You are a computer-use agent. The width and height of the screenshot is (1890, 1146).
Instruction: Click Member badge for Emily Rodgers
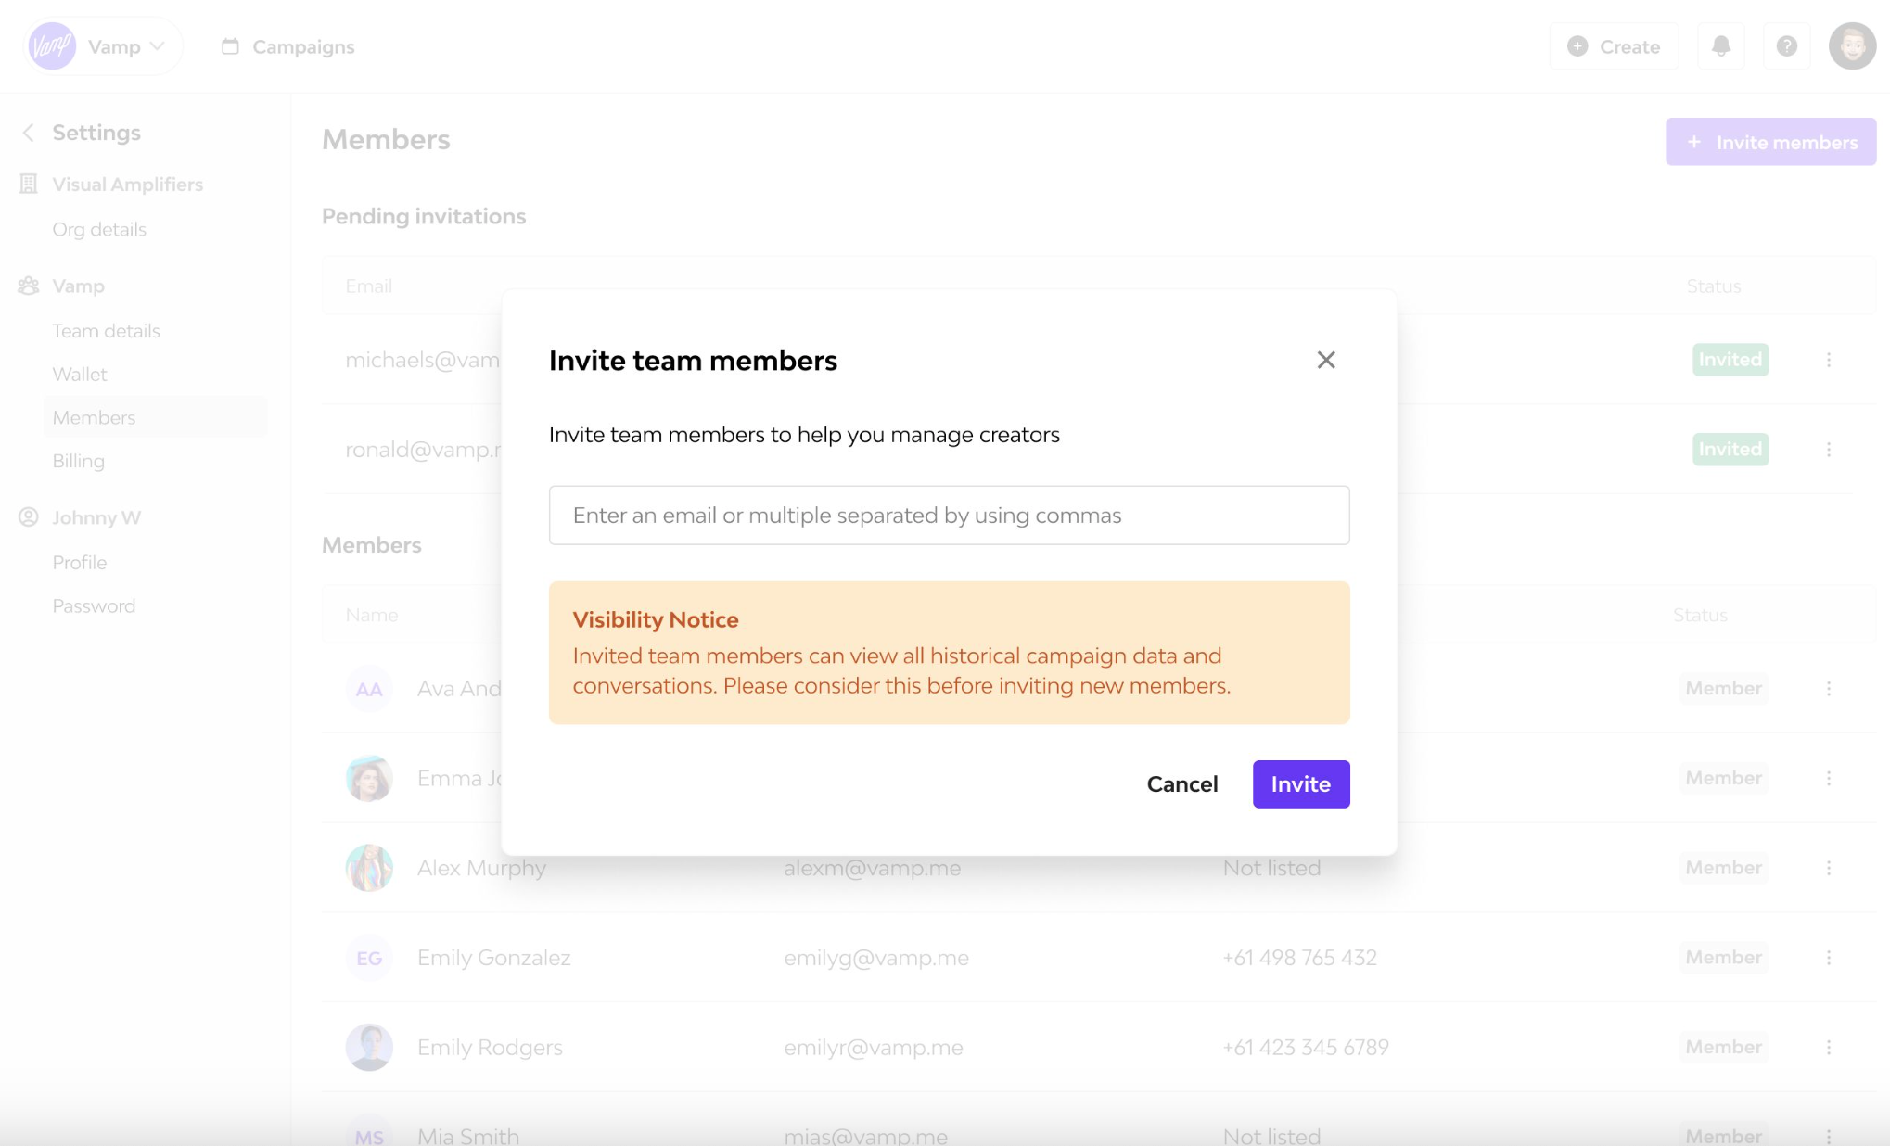[1723, 1048]
